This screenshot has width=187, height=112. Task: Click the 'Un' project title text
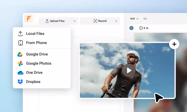tap(145, 19)
